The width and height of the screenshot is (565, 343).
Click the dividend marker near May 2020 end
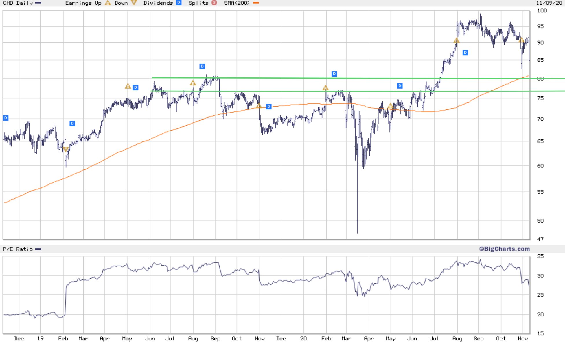point(400,86)
